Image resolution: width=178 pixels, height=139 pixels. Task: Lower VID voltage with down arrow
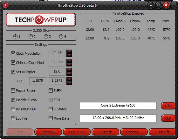(69, 83)
